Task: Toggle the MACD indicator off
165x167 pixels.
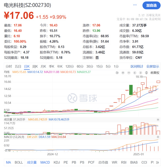Action: 45,162
